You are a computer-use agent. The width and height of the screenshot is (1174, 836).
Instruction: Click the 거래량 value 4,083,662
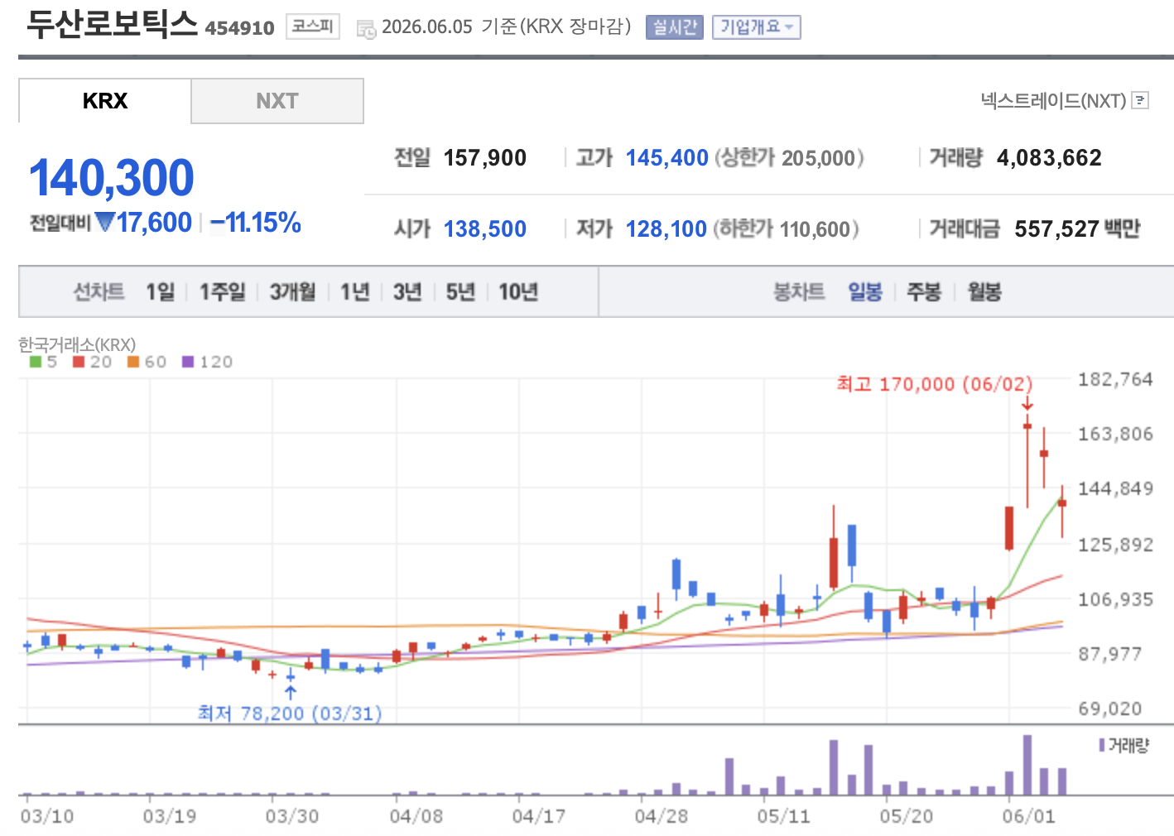pos(1049,157)
